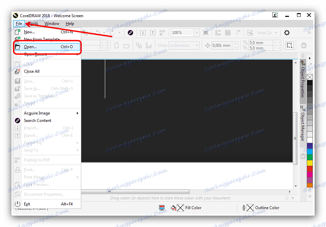Screen dimensions: 326x227
Task: Click the Landscape orientation icon
Action: 126,46
